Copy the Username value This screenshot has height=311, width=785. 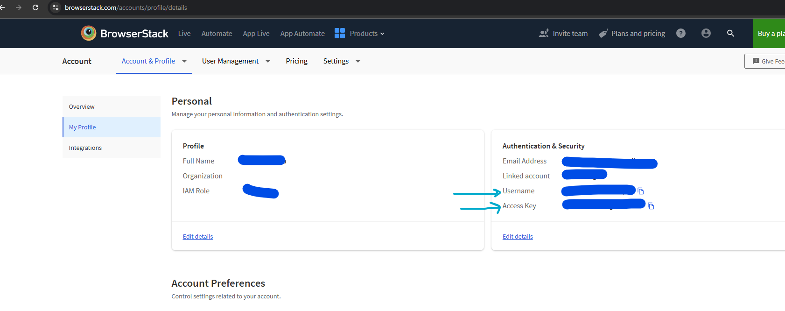(x=641, y=191)
